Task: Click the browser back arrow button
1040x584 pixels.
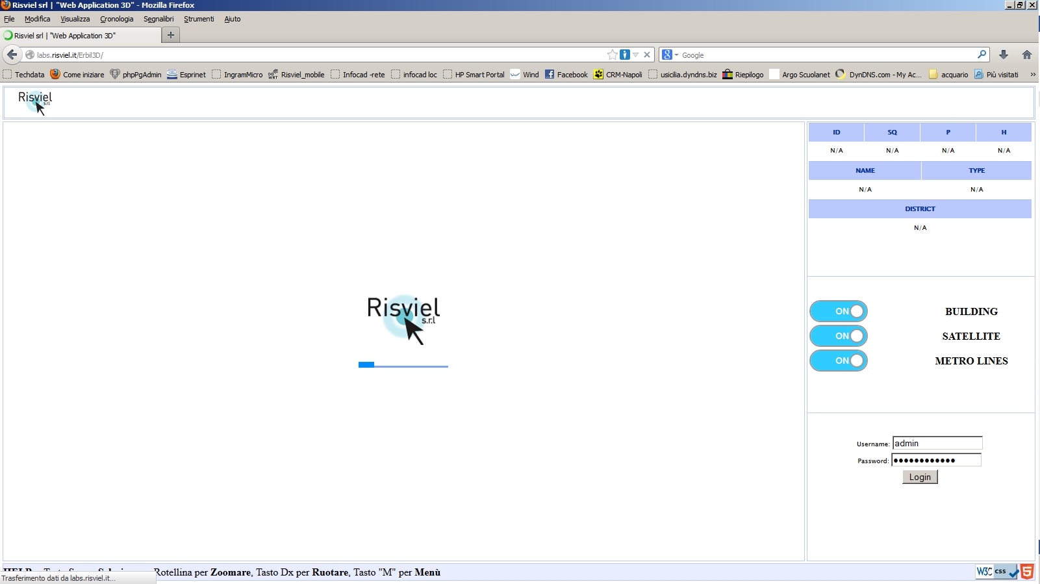Action: [12, 55]
